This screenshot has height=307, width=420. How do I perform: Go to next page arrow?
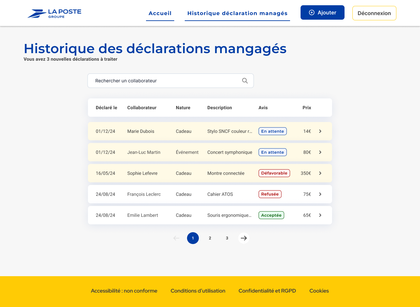tap(244, 238)
